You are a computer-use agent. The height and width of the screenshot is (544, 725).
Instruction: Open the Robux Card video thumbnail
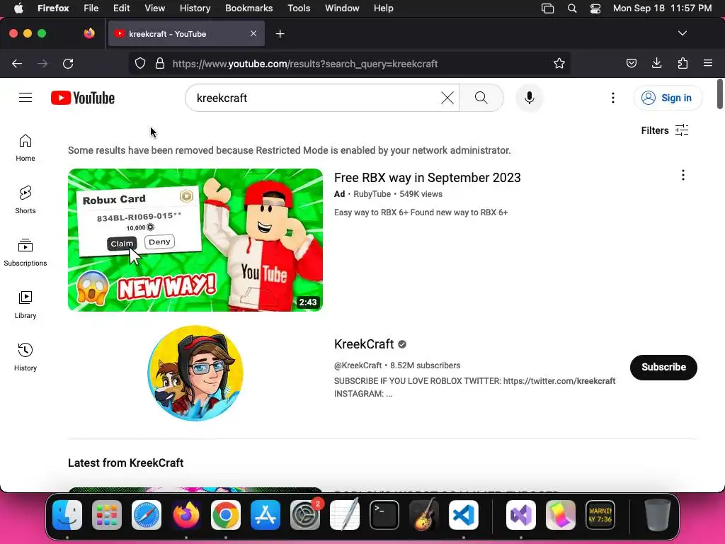coord(195,239)
